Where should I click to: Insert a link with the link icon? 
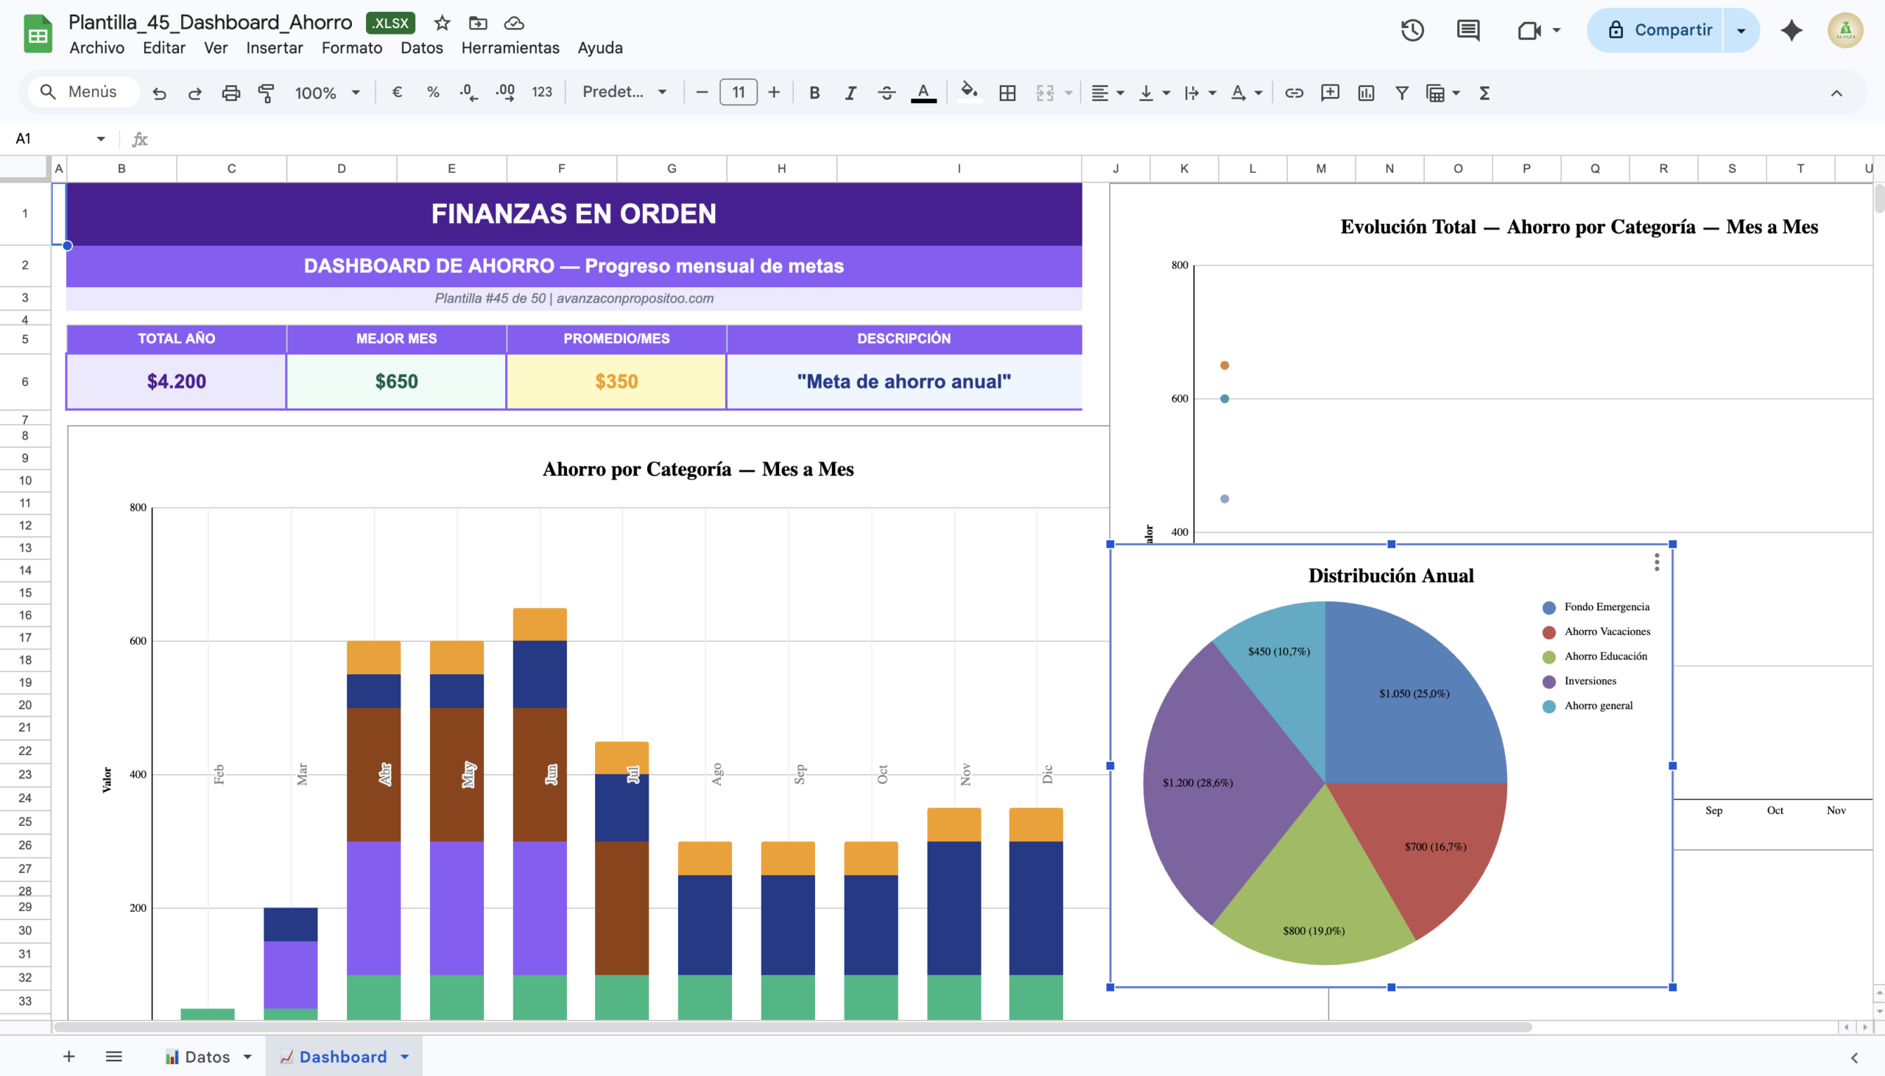point(1294,93)
